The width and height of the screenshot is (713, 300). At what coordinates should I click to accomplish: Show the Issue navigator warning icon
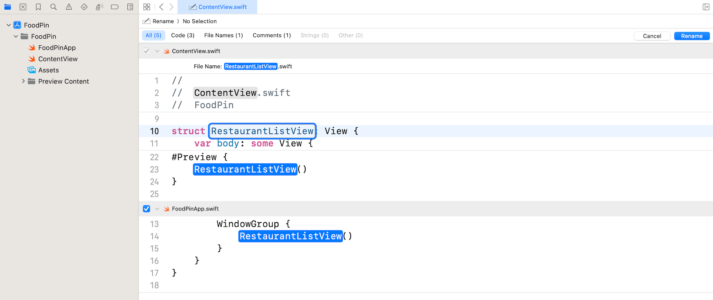tap(69, 7)
